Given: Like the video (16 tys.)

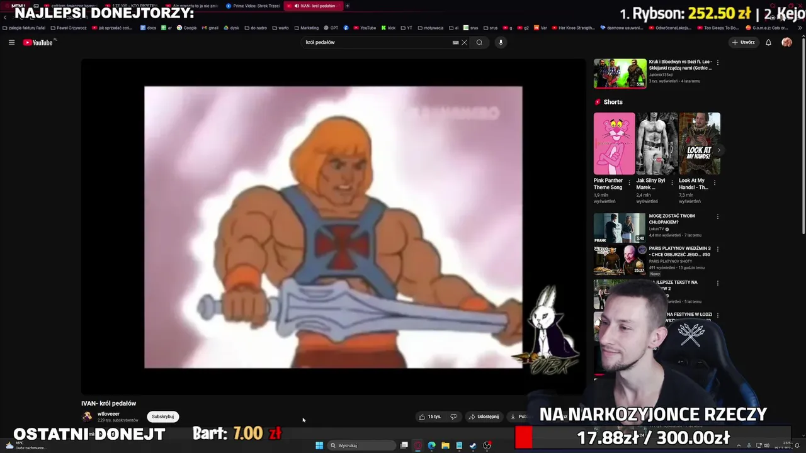Looking at the screenshot, I should [431, 417].
